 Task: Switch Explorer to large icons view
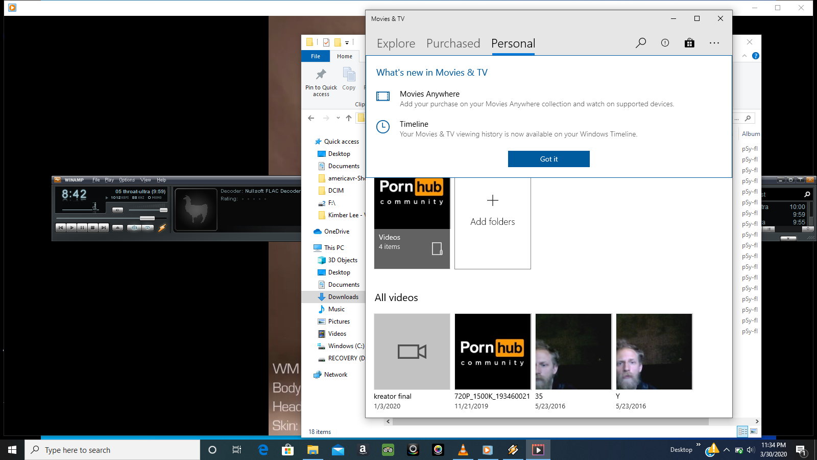[754, 431]
